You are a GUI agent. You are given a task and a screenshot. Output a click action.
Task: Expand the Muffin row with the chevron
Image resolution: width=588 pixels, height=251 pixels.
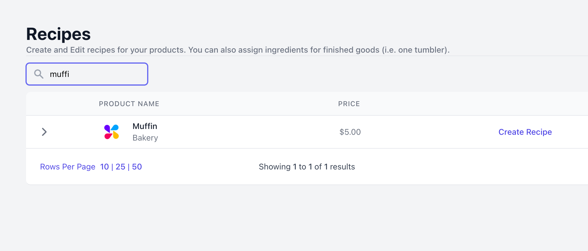44,132
